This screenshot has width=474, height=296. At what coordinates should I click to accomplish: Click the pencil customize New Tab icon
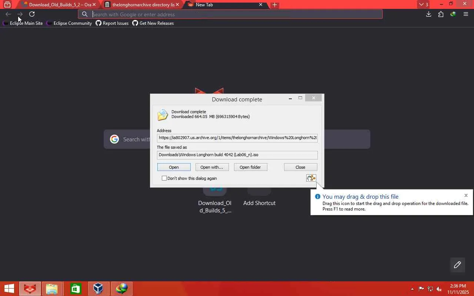tap(457, 265)
